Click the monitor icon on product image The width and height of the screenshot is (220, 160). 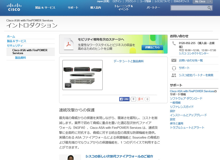(68, 85)
